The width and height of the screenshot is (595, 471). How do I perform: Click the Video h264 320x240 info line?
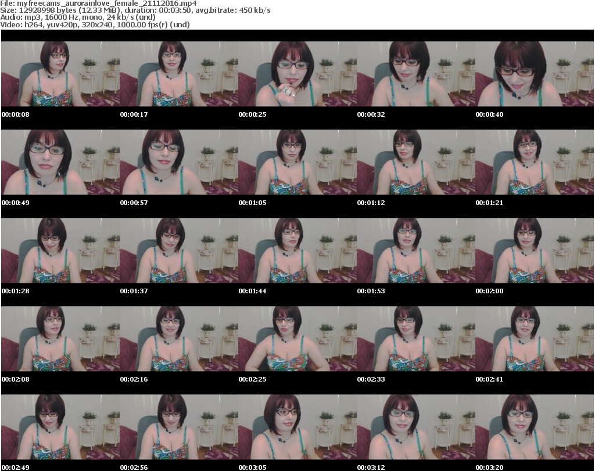coord(95,24)
